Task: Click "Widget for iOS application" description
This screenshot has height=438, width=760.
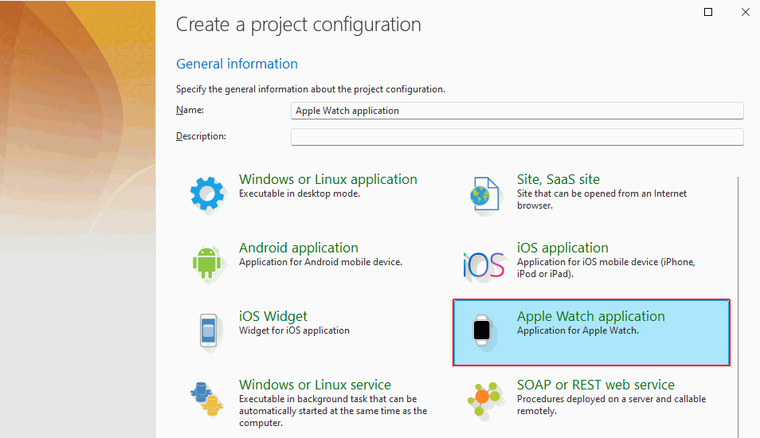Action: tap(294, 330)
